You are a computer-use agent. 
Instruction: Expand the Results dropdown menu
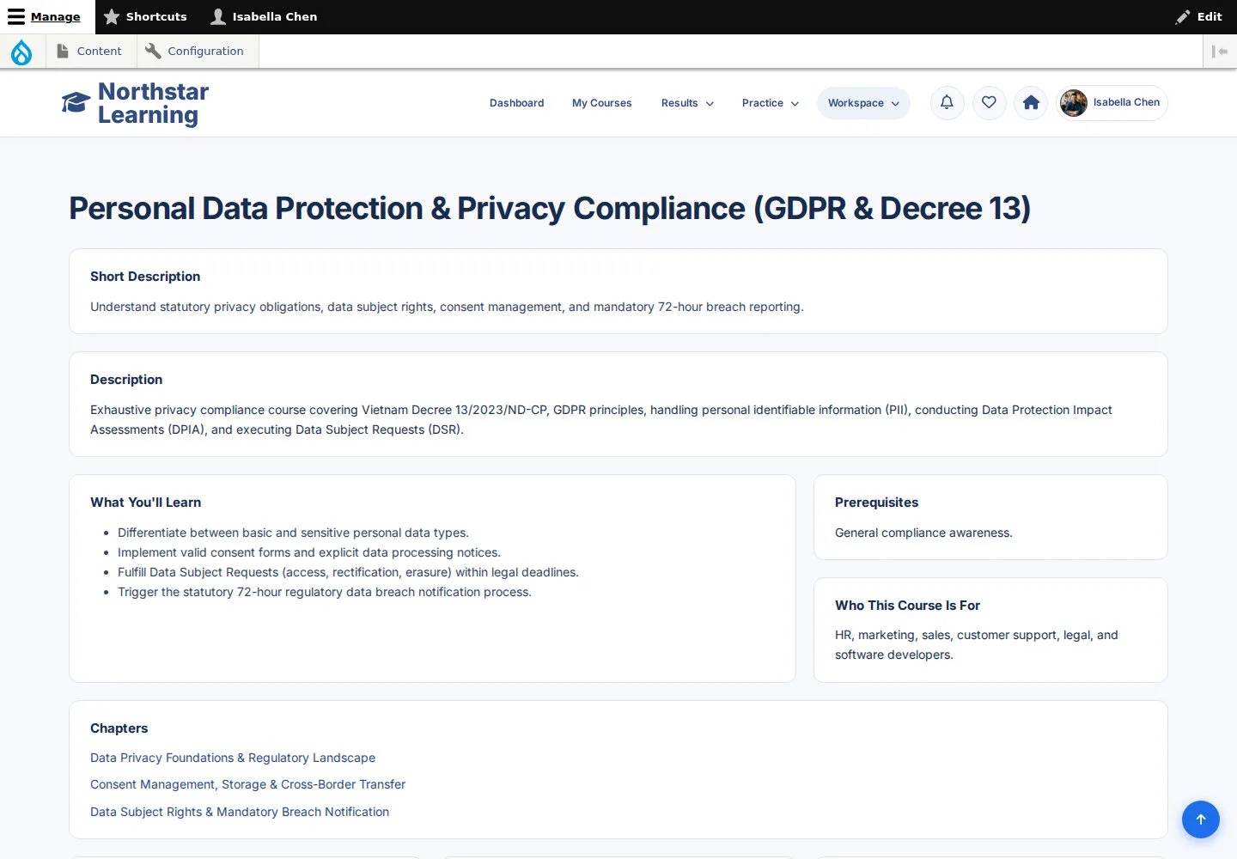(687, 103)
